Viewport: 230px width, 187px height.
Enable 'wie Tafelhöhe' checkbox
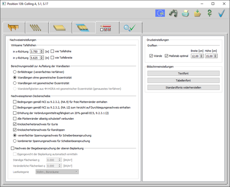pyautogui.click(x=52, y=51)
